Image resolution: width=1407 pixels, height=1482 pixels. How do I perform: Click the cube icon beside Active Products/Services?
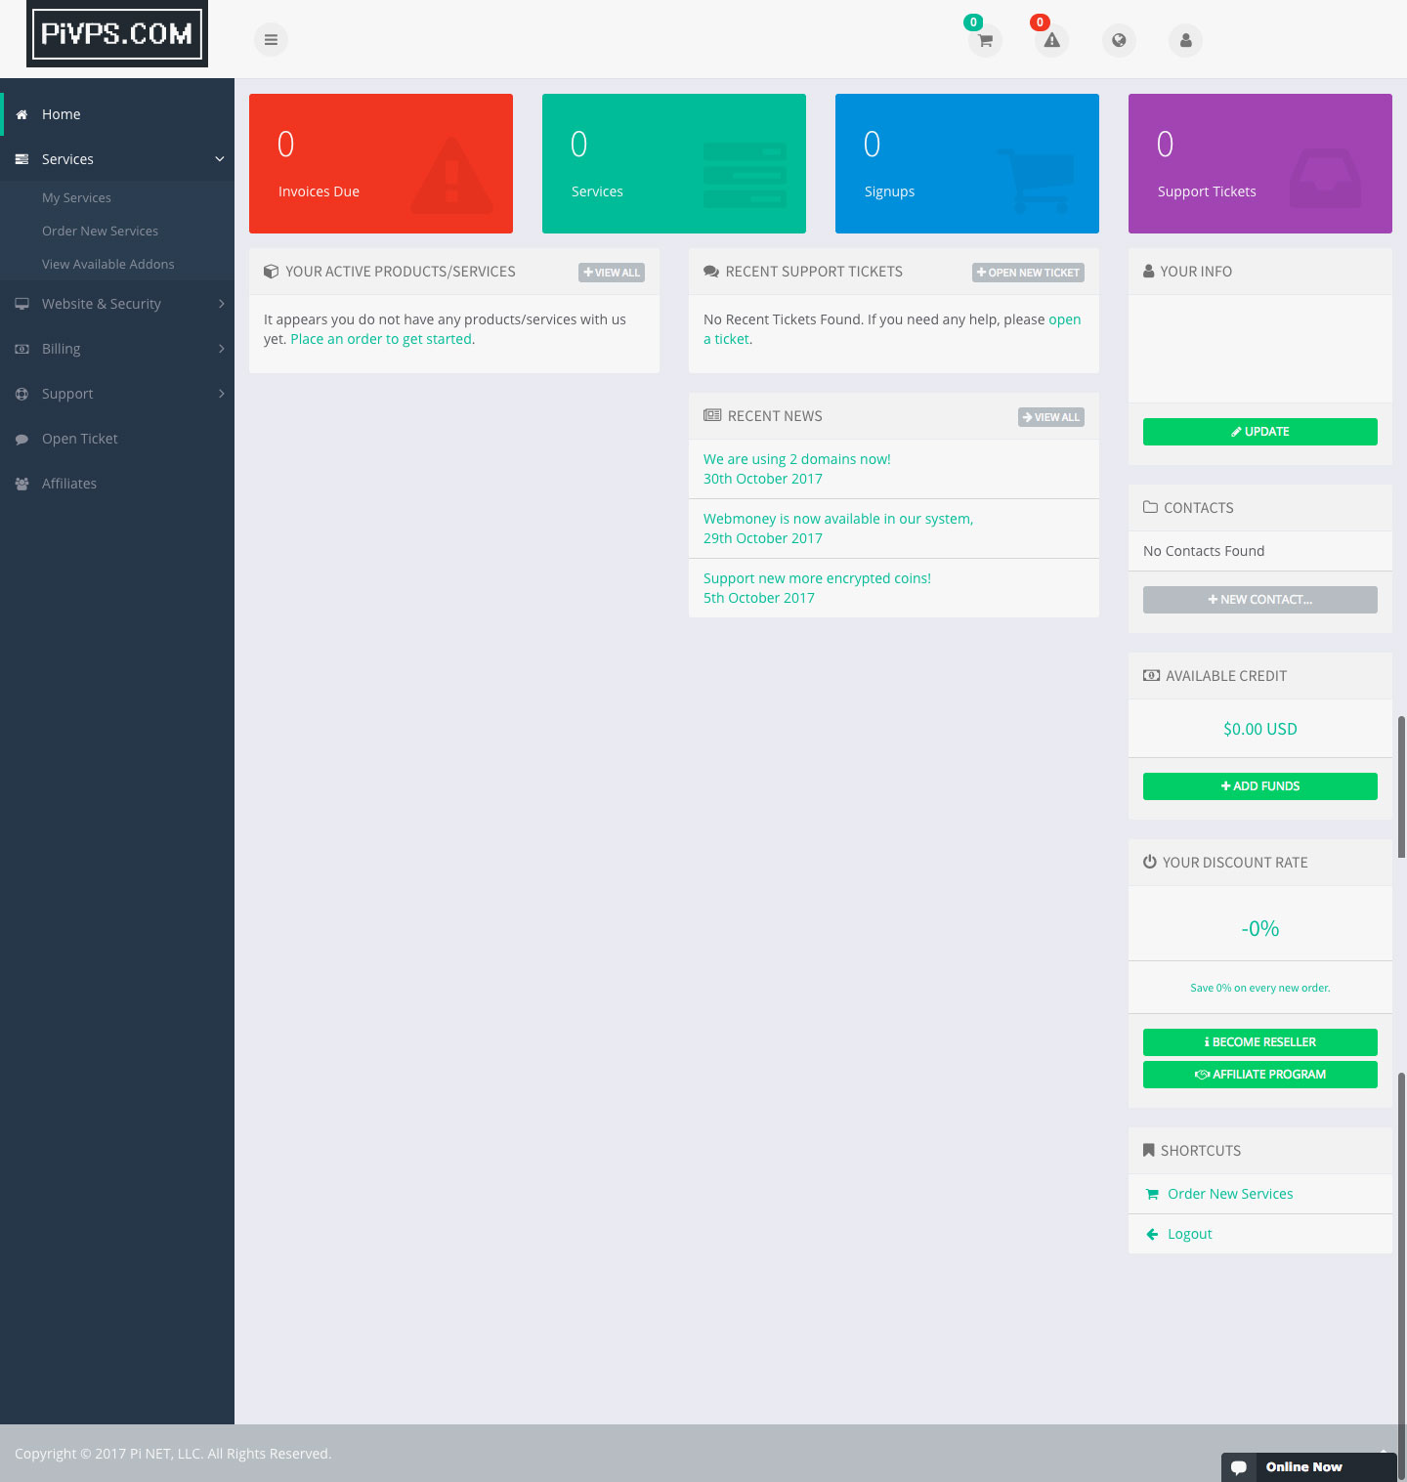click(271, 272)
